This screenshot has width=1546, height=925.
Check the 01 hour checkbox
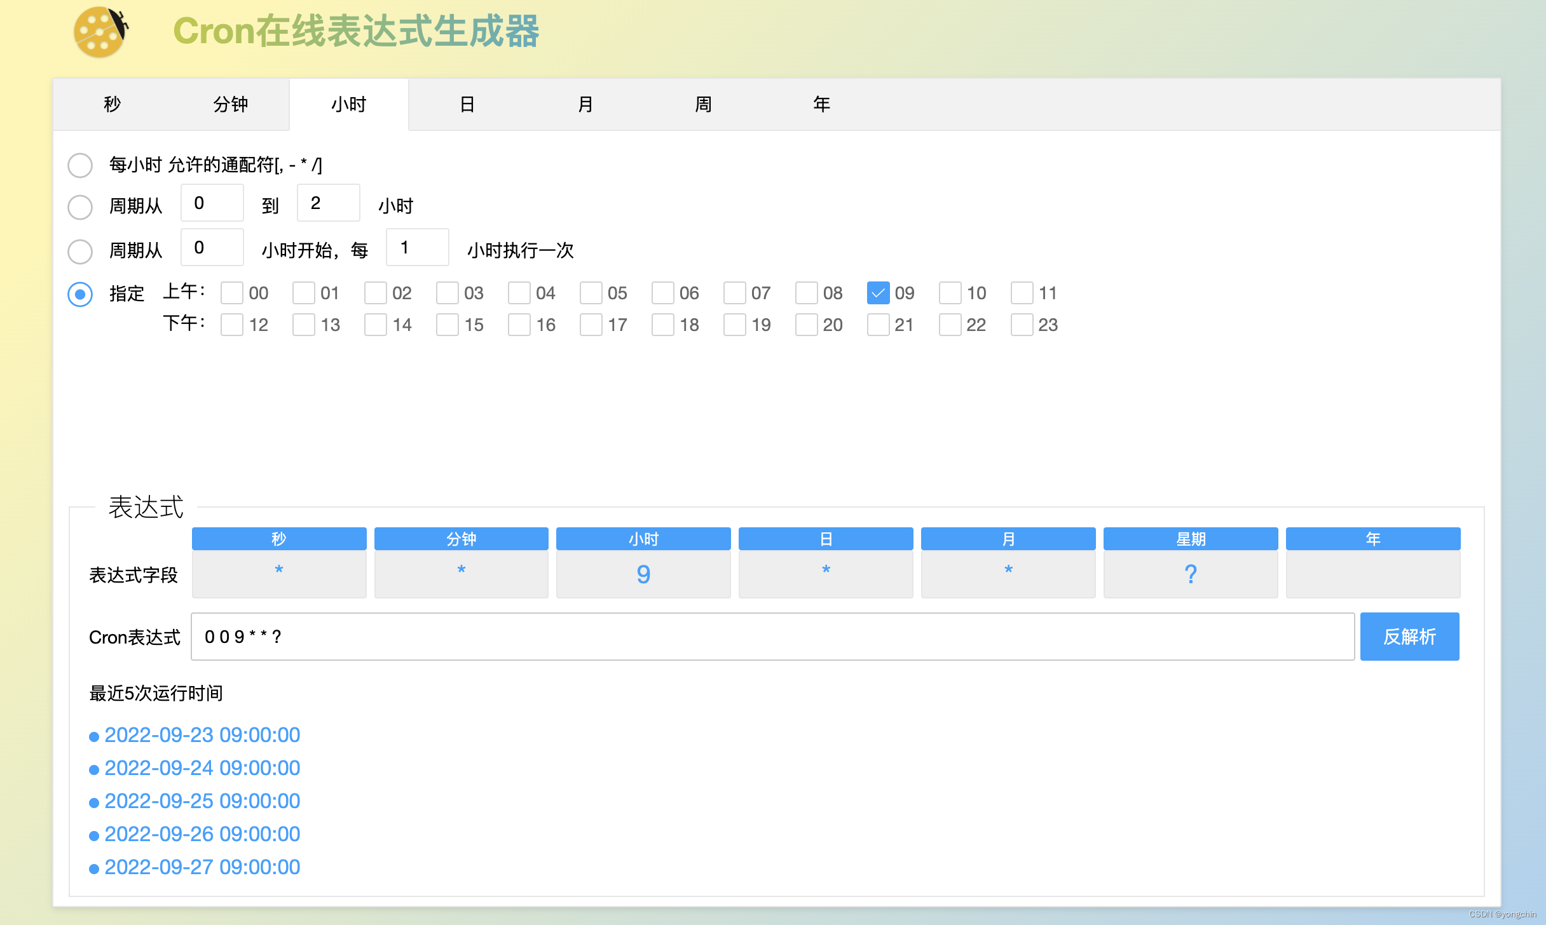[304, 293]
